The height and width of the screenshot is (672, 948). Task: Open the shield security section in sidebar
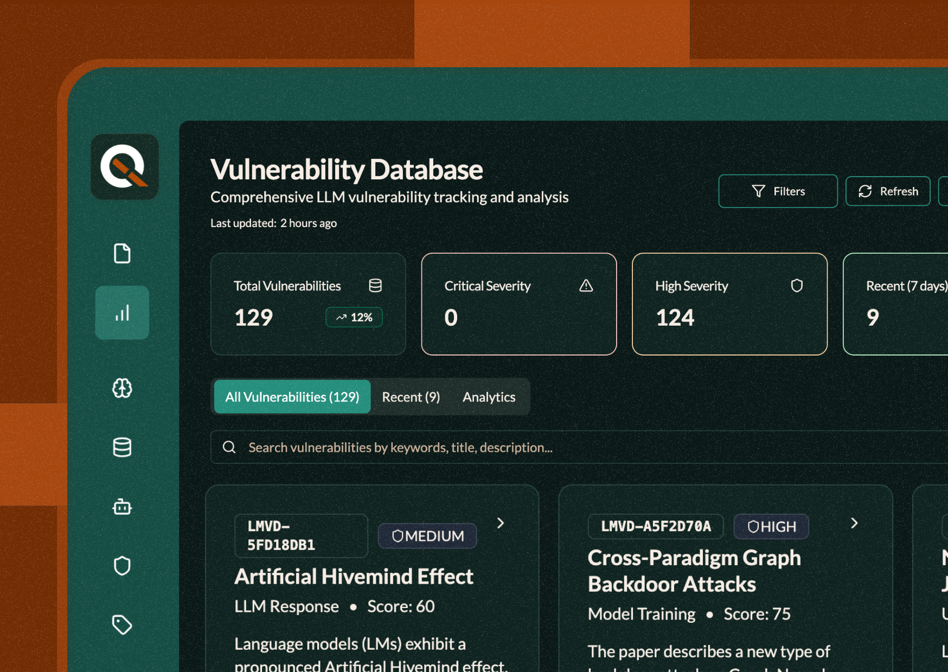coord(122,565)
